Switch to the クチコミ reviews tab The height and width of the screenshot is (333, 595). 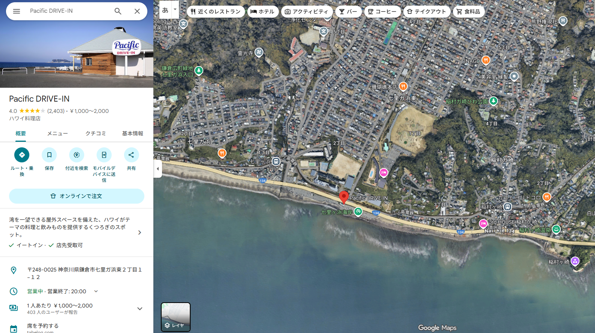(95, 133)
